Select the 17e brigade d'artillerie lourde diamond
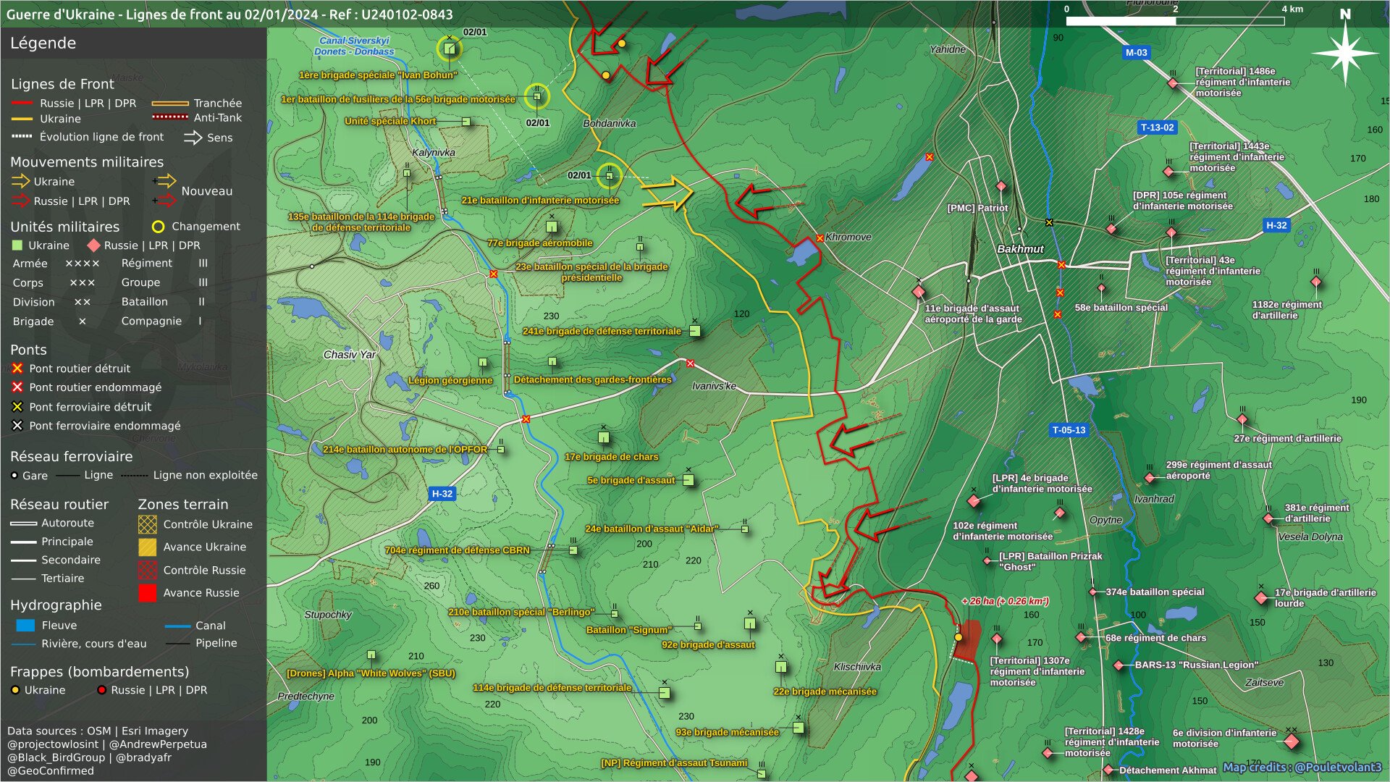This screenshot has height=782, width=1390. (x=1261, y=597)
